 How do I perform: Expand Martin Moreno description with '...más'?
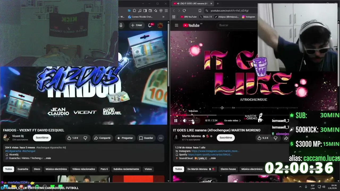pyautogui.click(x=212, y=158)
